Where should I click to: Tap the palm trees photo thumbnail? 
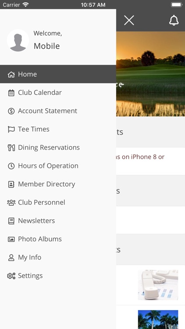click(x=158, y=319)
